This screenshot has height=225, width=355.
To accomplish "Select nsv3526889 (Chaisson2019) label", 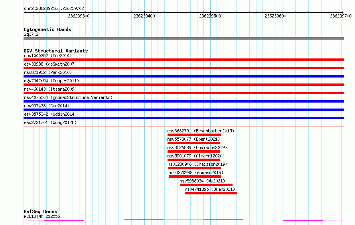I will [x=197, y=147].
